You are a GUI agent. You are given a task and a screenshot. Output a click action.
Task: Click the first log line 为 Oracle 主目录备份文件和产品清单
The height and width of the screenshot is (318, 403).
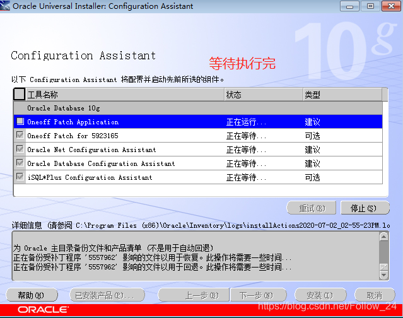[x=113, y=248]
